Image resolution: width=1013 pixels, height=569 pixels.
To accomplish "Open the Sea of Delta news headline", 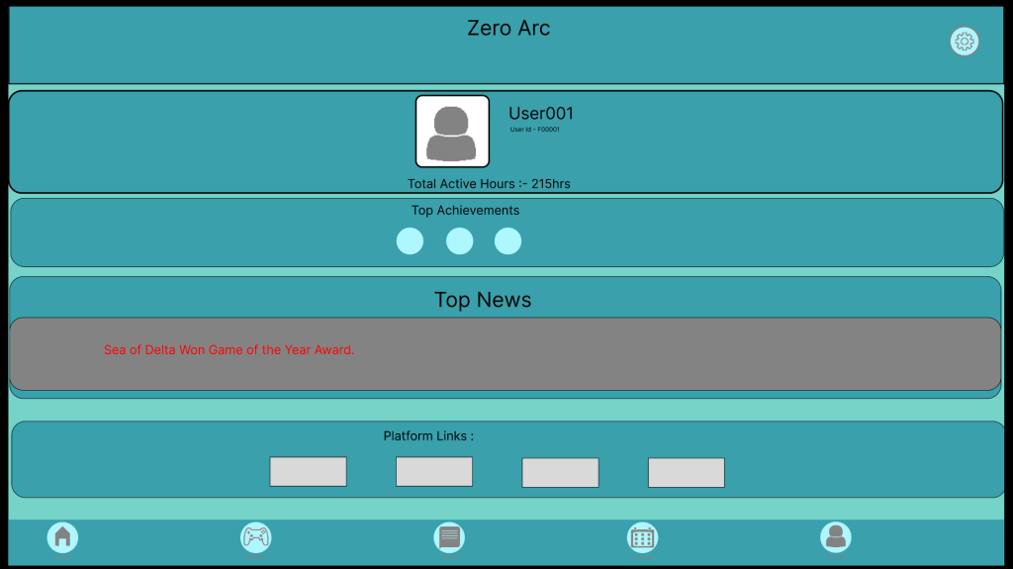I will tap(229, 350).
